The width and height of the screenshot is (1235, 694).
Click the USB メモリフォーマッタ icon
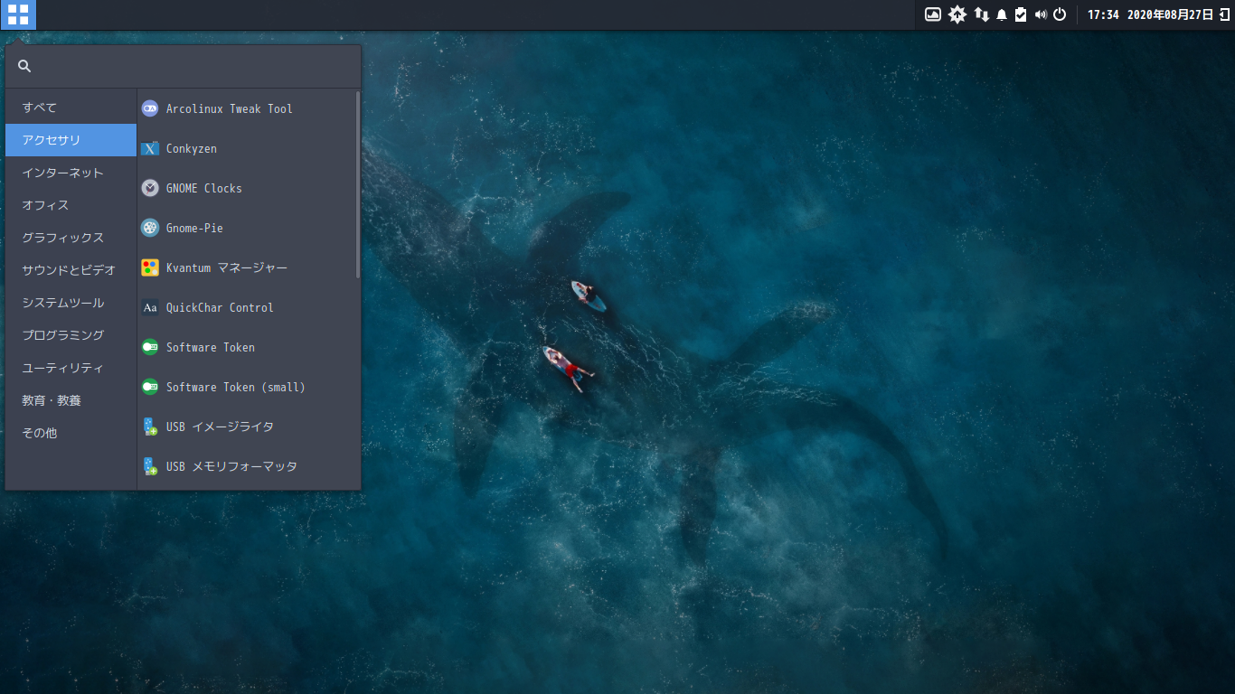[x=150, y=466]
